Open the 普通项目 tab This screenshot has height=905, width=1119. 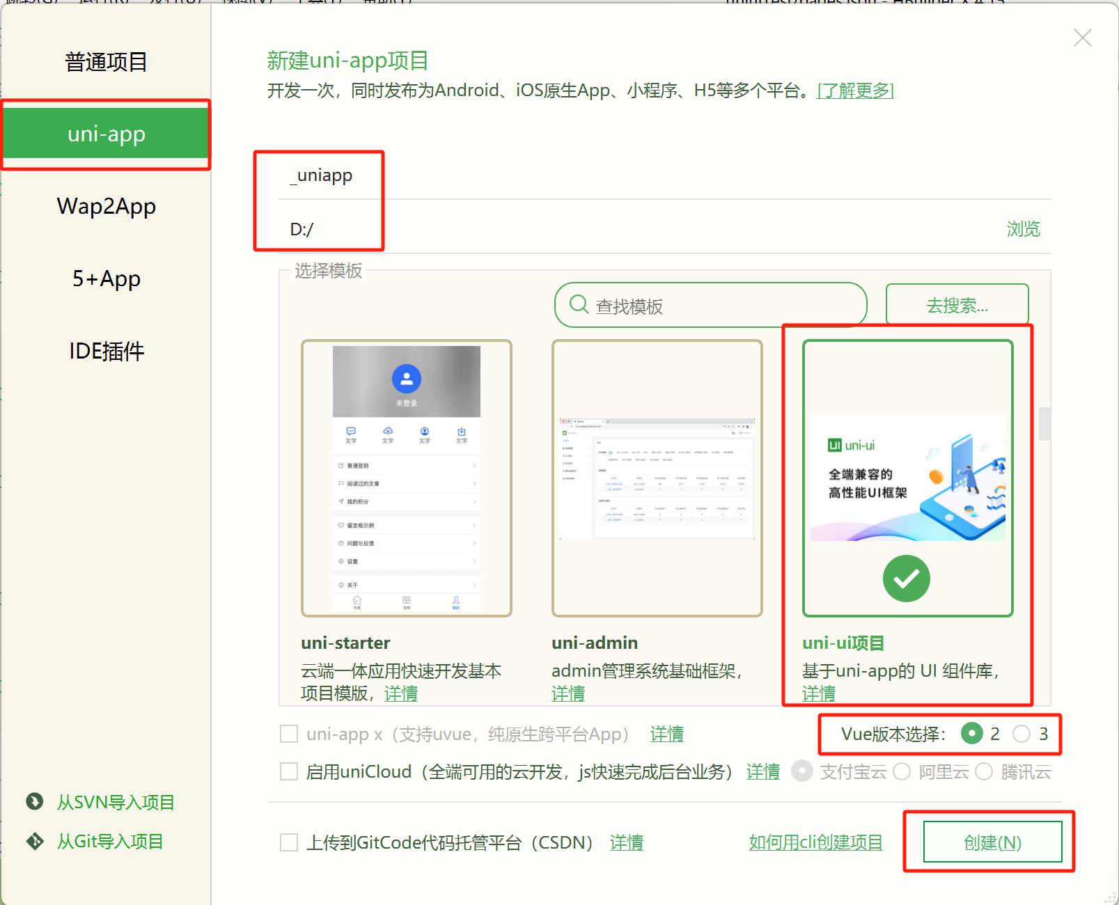point(107,62)
